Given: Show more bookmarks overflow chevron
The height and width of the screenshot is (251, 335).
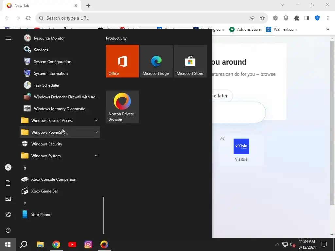Looking at the screenshot, I should (328, 29).
